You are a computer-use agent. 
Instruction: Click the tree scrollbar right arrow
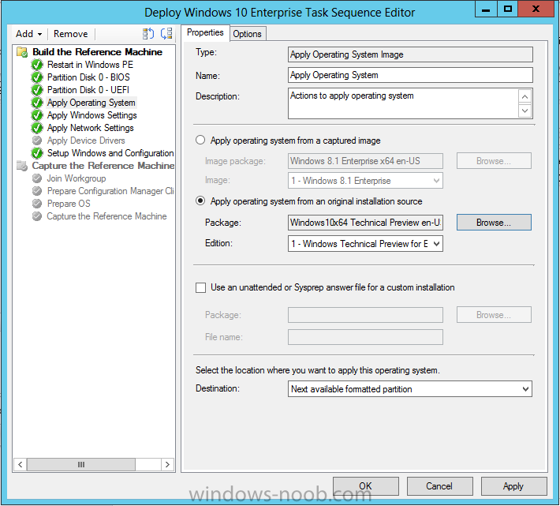pyautogui.click(x=167, y=464)
